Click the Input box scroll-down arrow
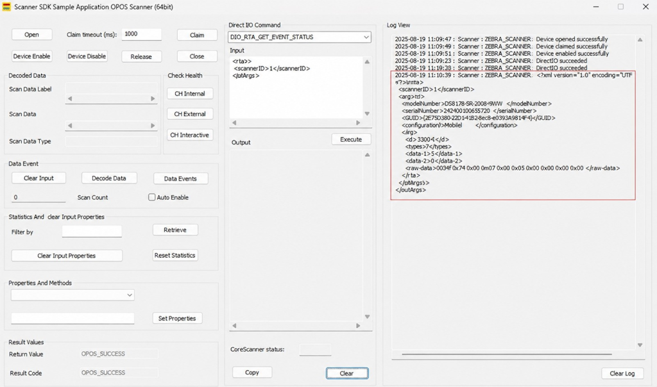 pos(367,114)
